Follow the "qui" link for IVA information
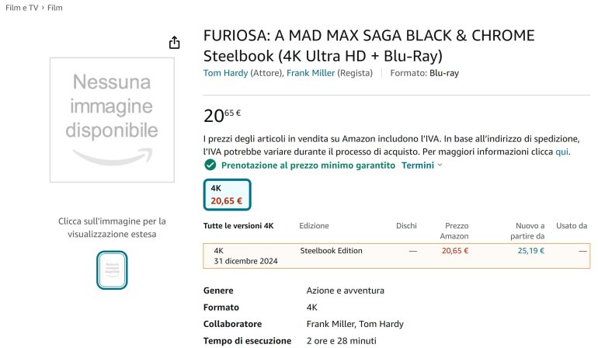The image size is (598, 348). pos(562,151)
